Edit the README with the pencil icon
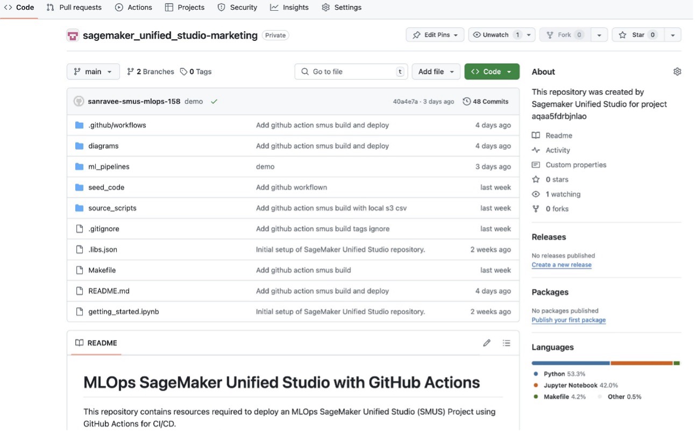 click(487, 343)
